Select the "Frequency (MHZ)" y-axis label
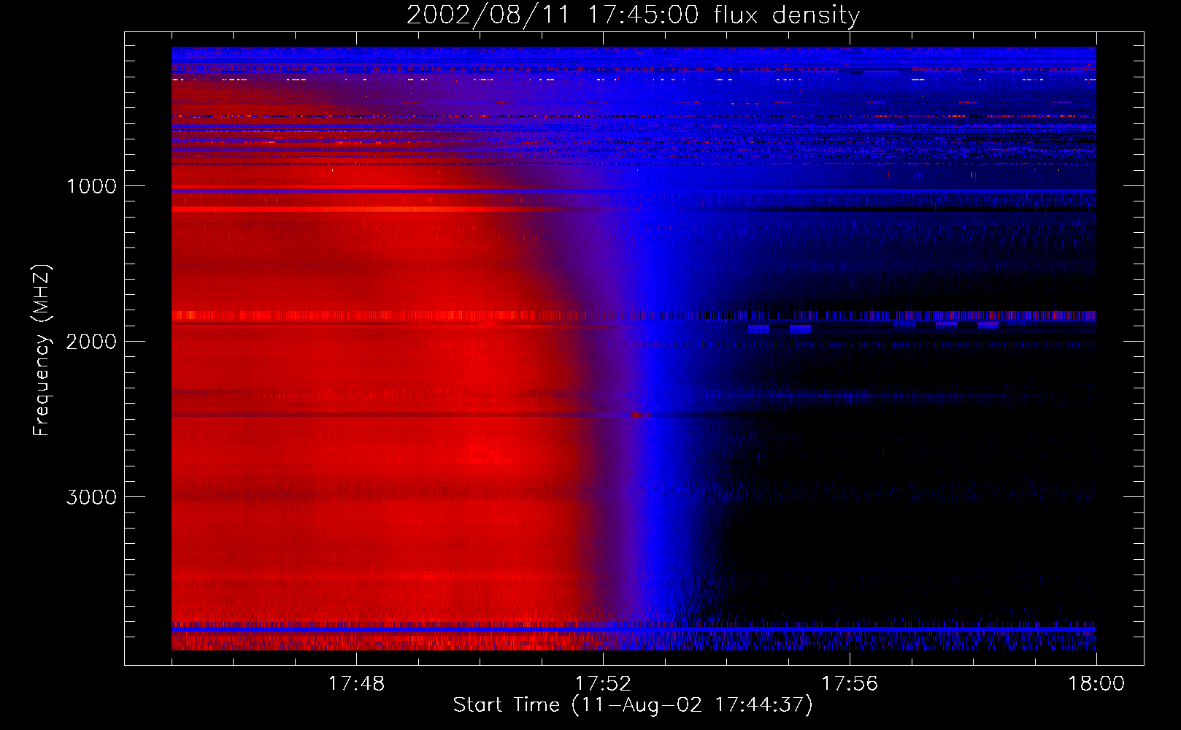 tap(42, 350)
